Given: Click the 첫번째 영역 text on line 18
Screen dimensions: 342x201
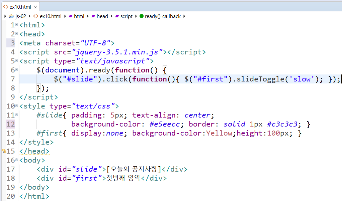Looking at the screenshot, I should point(123,178).
